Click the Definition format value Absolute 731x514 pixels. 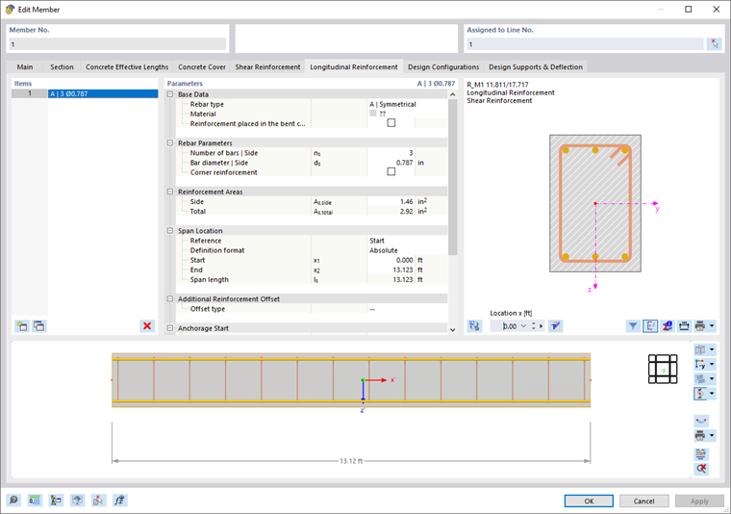[x=384, y=250]
